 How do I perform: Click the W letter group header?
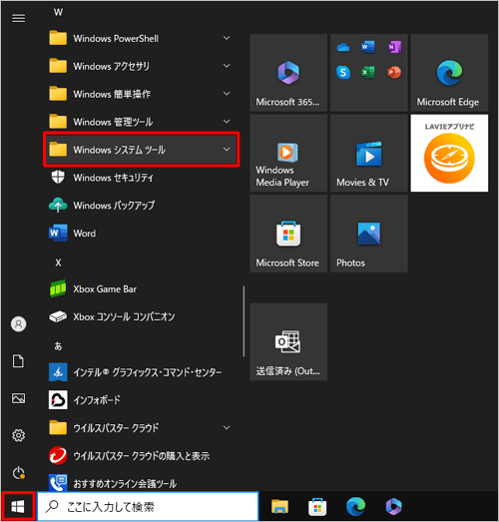point(58,12)
